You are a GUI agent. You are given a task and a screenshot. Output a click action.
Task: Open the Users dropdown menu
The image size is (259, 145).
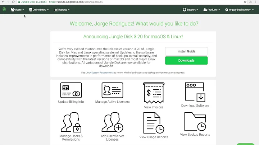click(17, 10)
